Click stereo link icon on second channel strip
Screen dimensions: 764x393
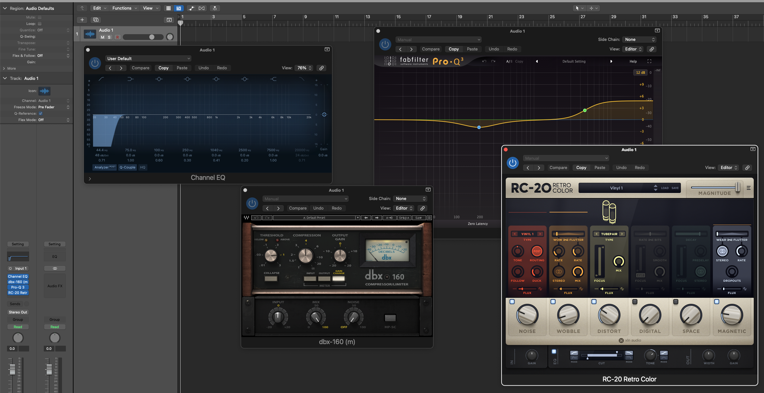pos(55,268)
